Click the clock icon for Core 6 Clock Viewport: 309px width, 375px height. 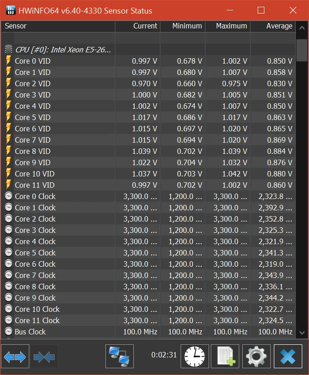(x=9, y=264)
